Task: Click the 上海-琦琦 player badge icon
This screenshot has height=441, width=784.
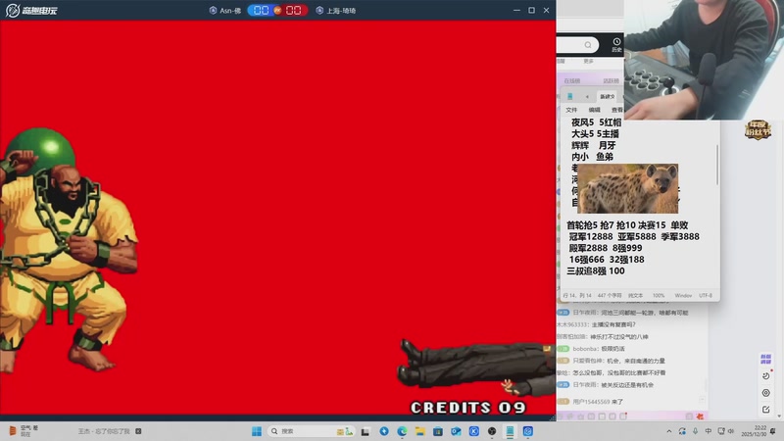Action: click(x=319, y=10)
